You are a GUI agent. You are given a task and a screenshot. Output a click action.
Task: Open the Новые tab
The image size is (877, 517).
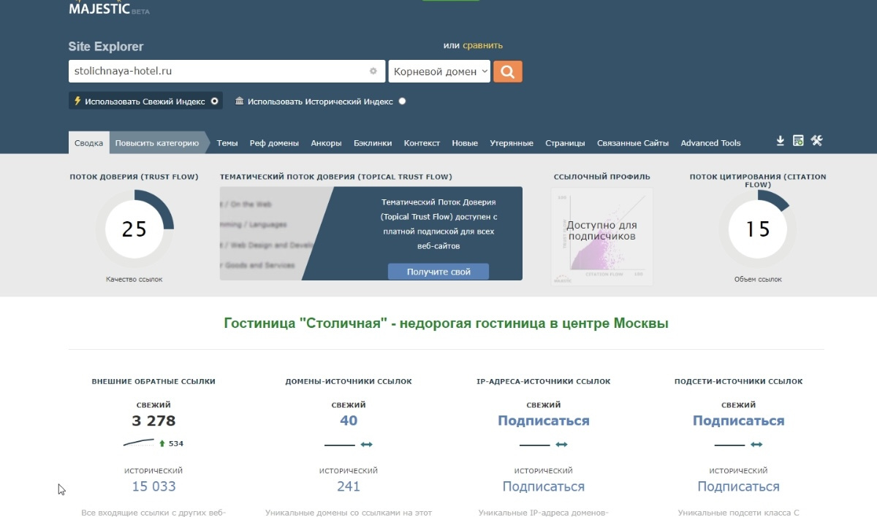[465, 143]
